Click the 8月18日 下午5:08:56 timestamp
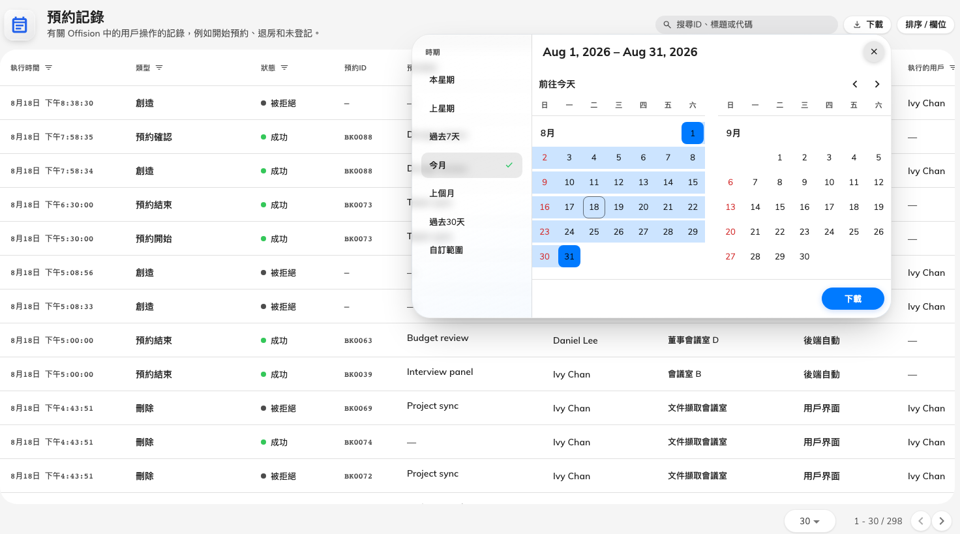Screen dimensions: 960x534 pos(52,273)
